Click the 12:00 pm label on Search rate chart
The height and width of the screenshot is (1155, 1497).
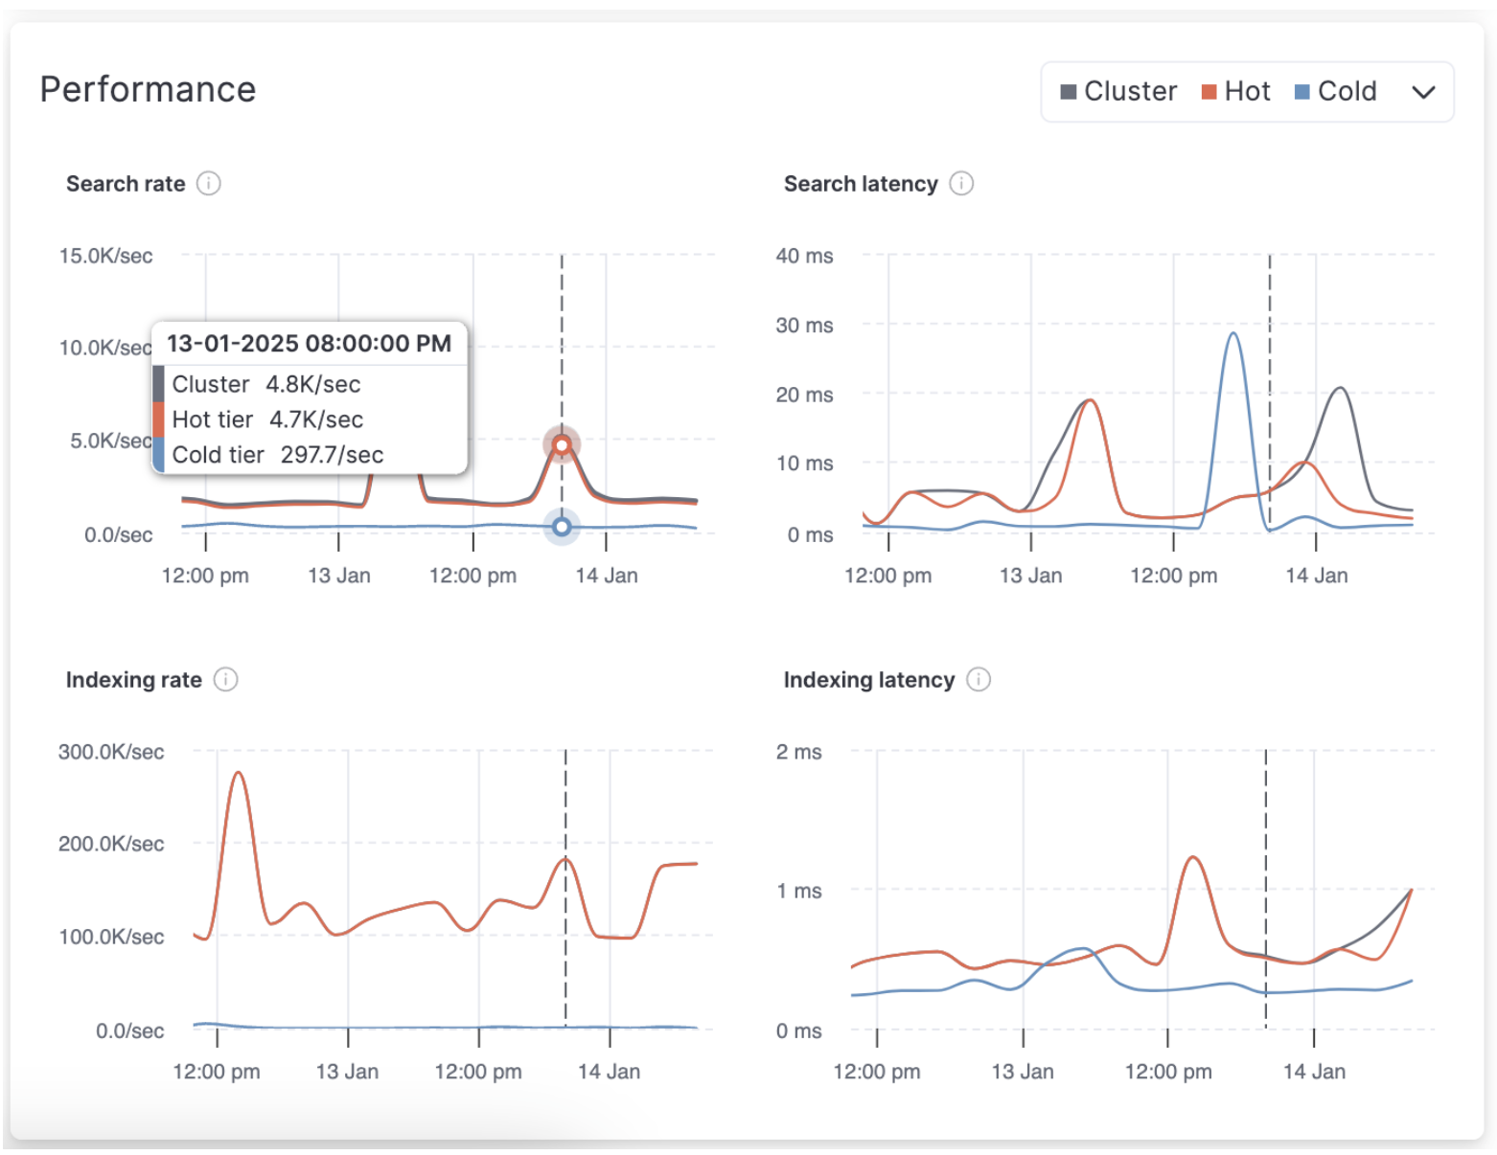tap(205, 576)
